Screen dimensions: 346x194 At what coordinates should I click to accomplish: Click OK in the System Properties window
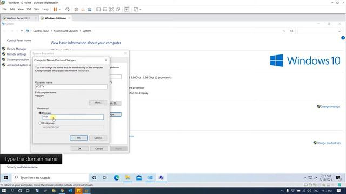[79, 149]
